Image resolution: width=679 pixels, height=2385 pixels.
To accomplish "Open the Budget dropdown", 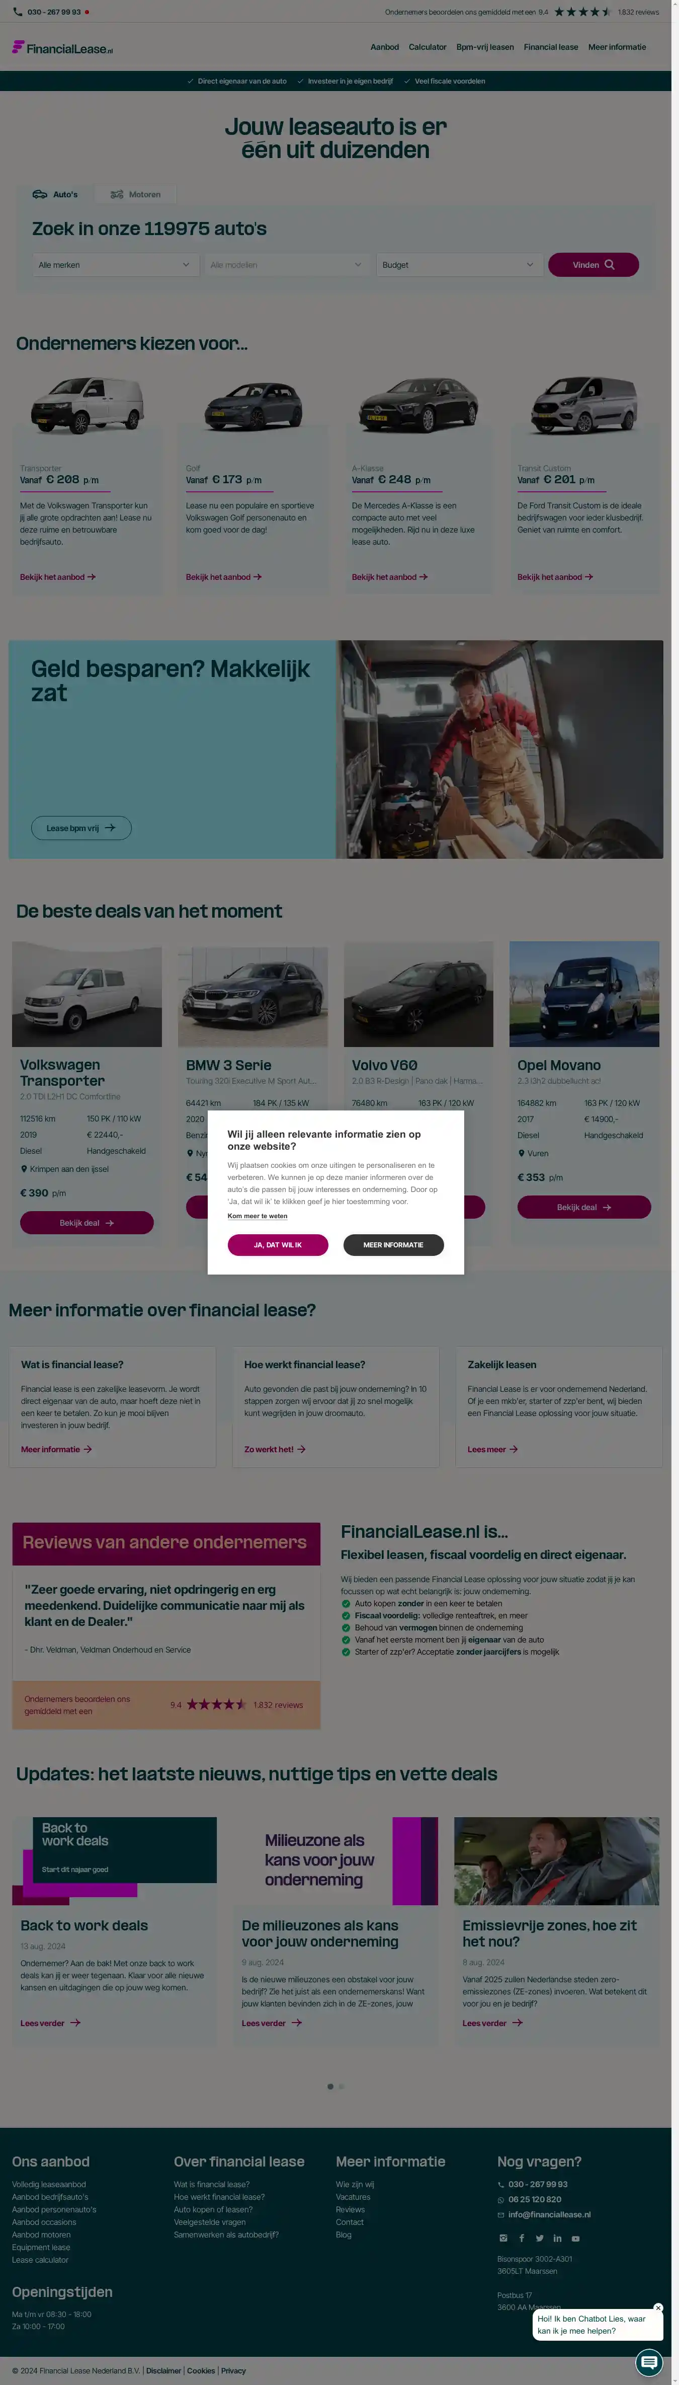I will point(459,265).
